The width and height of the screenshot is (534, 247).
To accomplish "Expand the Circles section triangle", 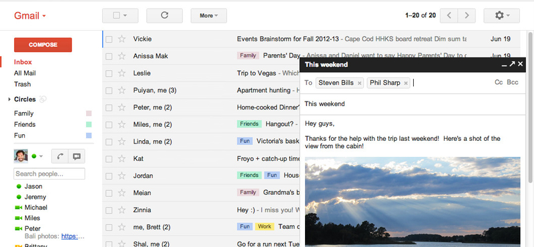I will [9, 99].
